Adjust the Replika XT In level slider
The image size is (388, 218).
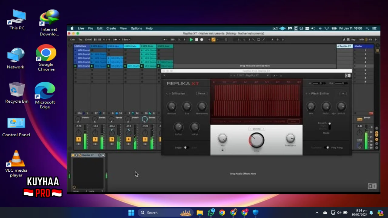coord(319,83)
